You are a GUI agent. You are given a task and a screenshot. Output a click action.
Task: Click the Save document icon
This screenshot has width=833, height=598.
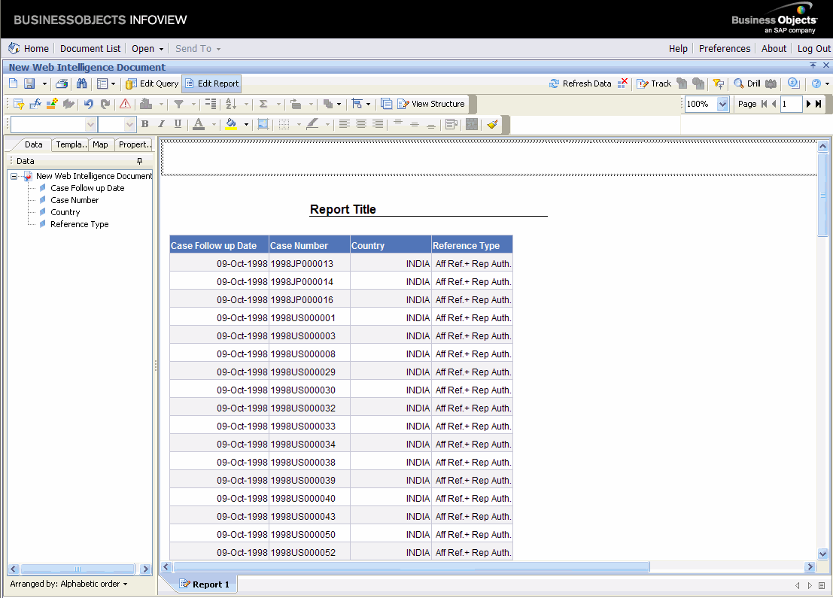click(29, 83)
